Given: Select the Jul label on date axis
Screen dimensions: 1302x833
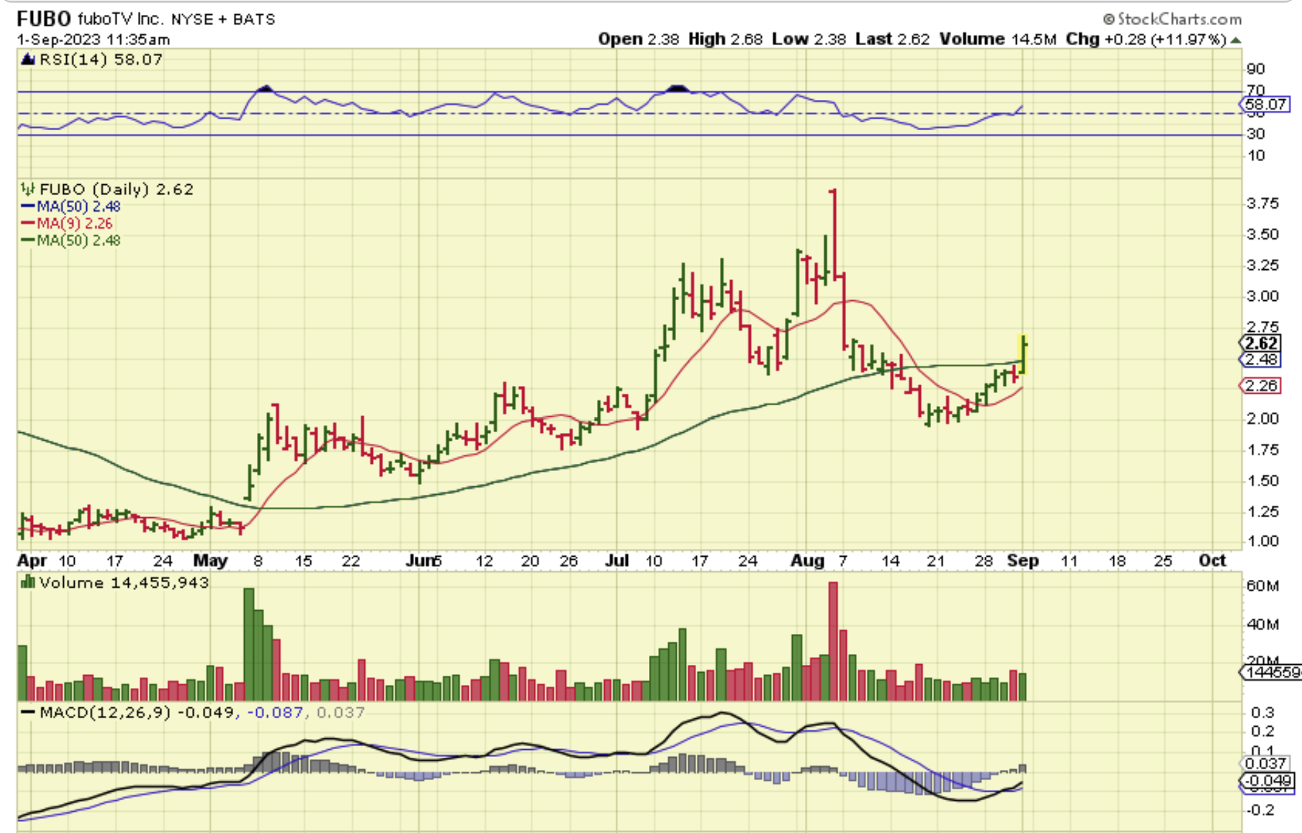Looking at the screenshot, I should click(x=617, y=560).
